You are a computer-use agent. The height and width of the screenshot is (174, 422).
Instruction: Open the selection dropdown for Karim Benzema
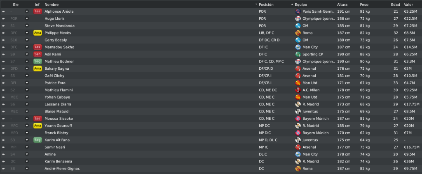coord(27,161)
